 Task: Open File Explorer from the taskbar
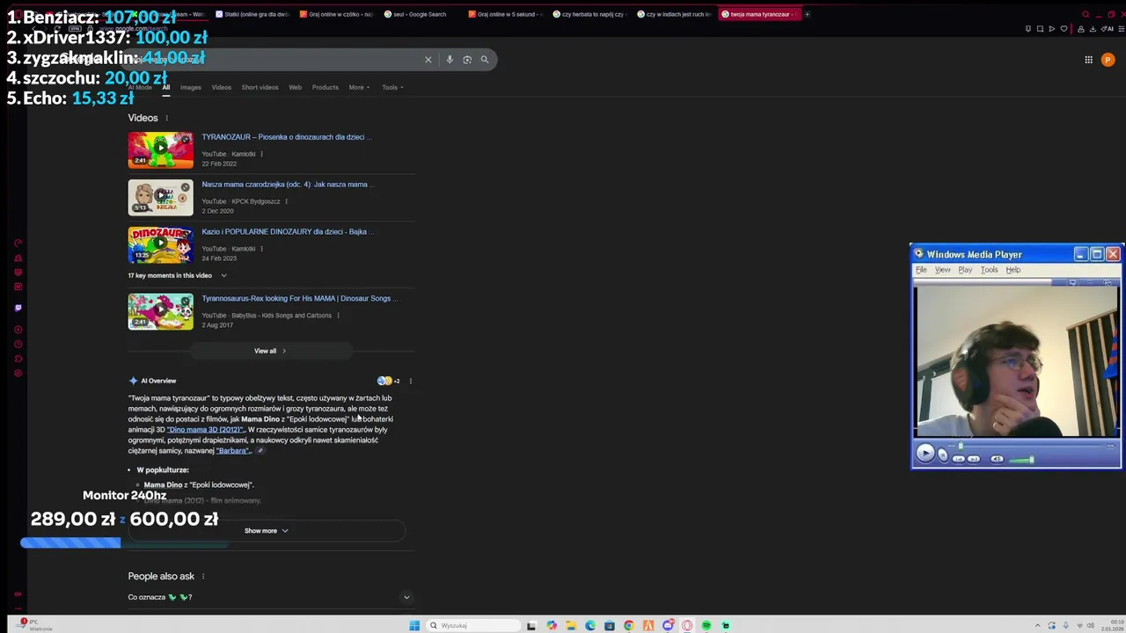[571, 626]
